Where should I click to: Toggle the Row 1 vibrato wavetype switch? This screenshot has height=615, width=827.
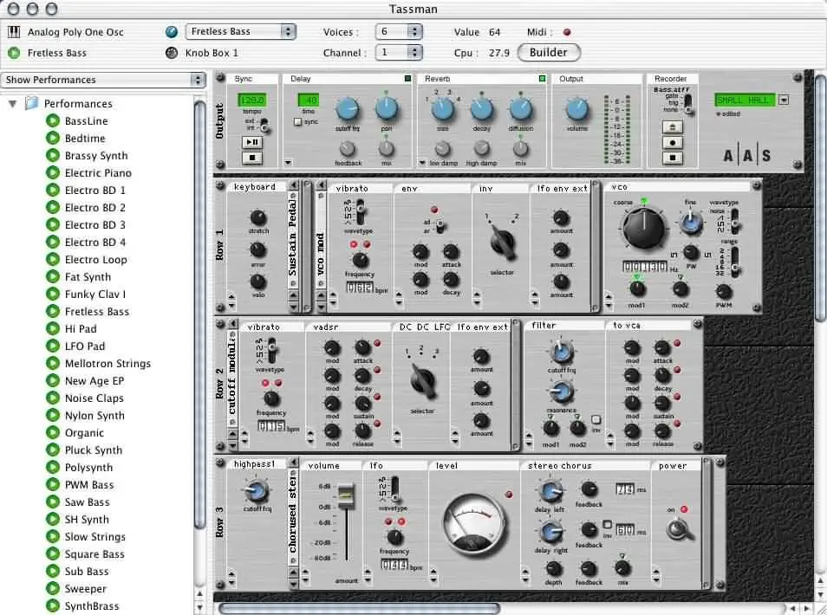[360, 212]
